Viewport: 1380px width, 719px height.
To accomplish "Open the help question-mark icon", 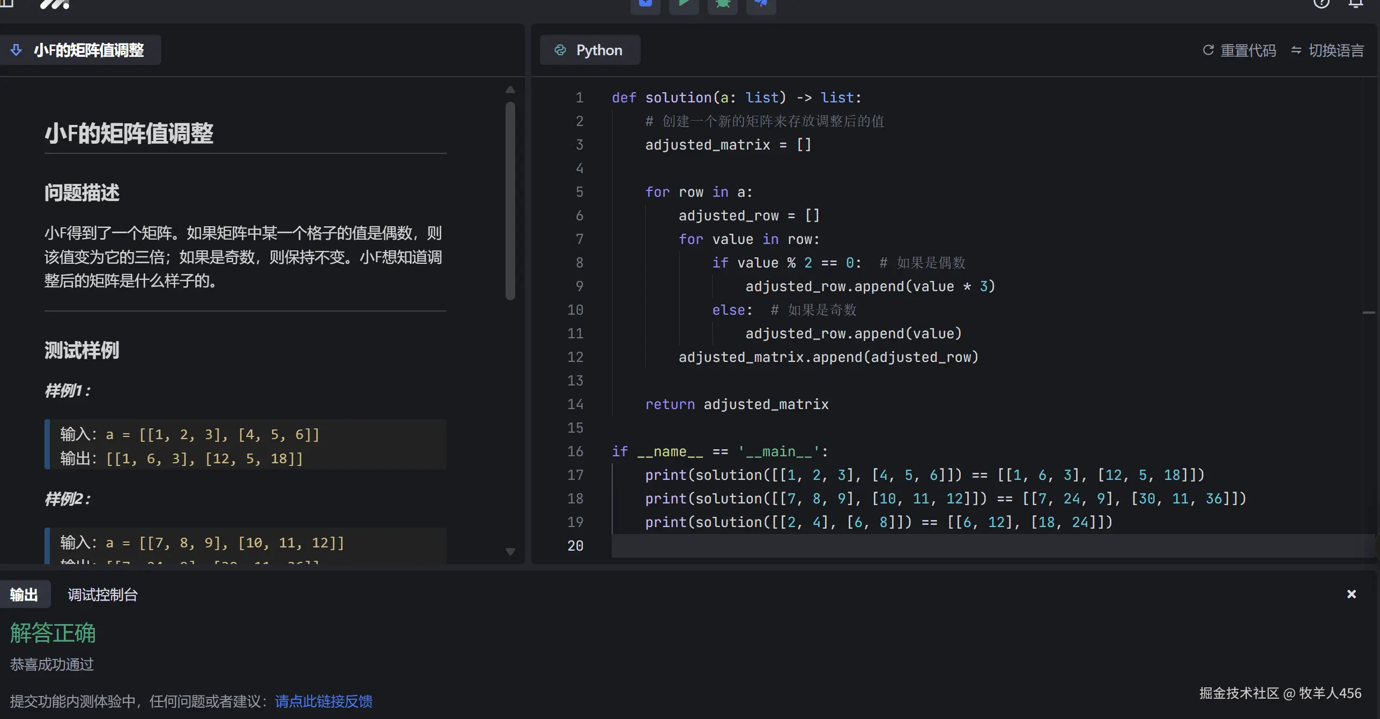I will (x=1321, y=4).
